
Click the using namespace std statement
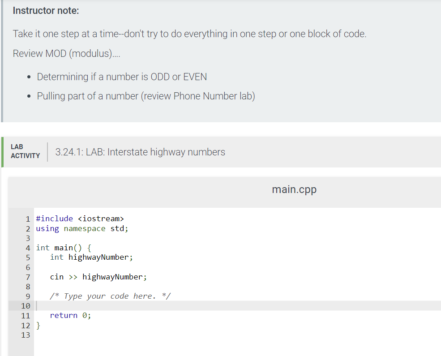pos(83,228)
